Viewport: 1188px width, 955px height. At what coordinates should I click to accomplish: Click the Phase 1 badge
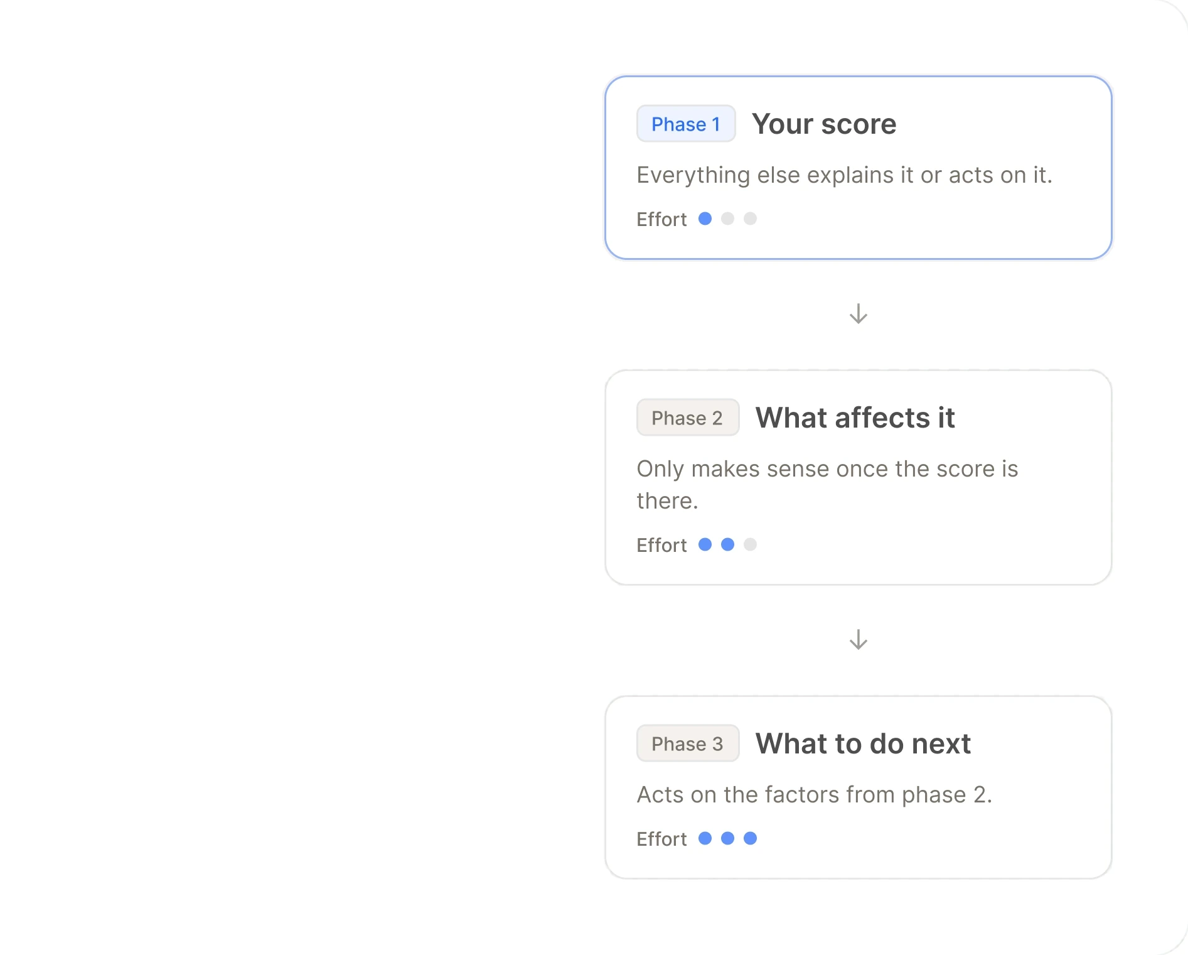686,124
